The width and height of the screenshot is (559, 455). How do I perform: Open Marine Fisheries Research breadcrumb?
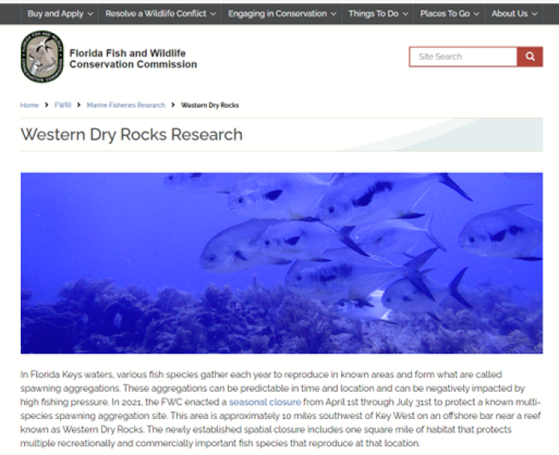pos(126,105)
